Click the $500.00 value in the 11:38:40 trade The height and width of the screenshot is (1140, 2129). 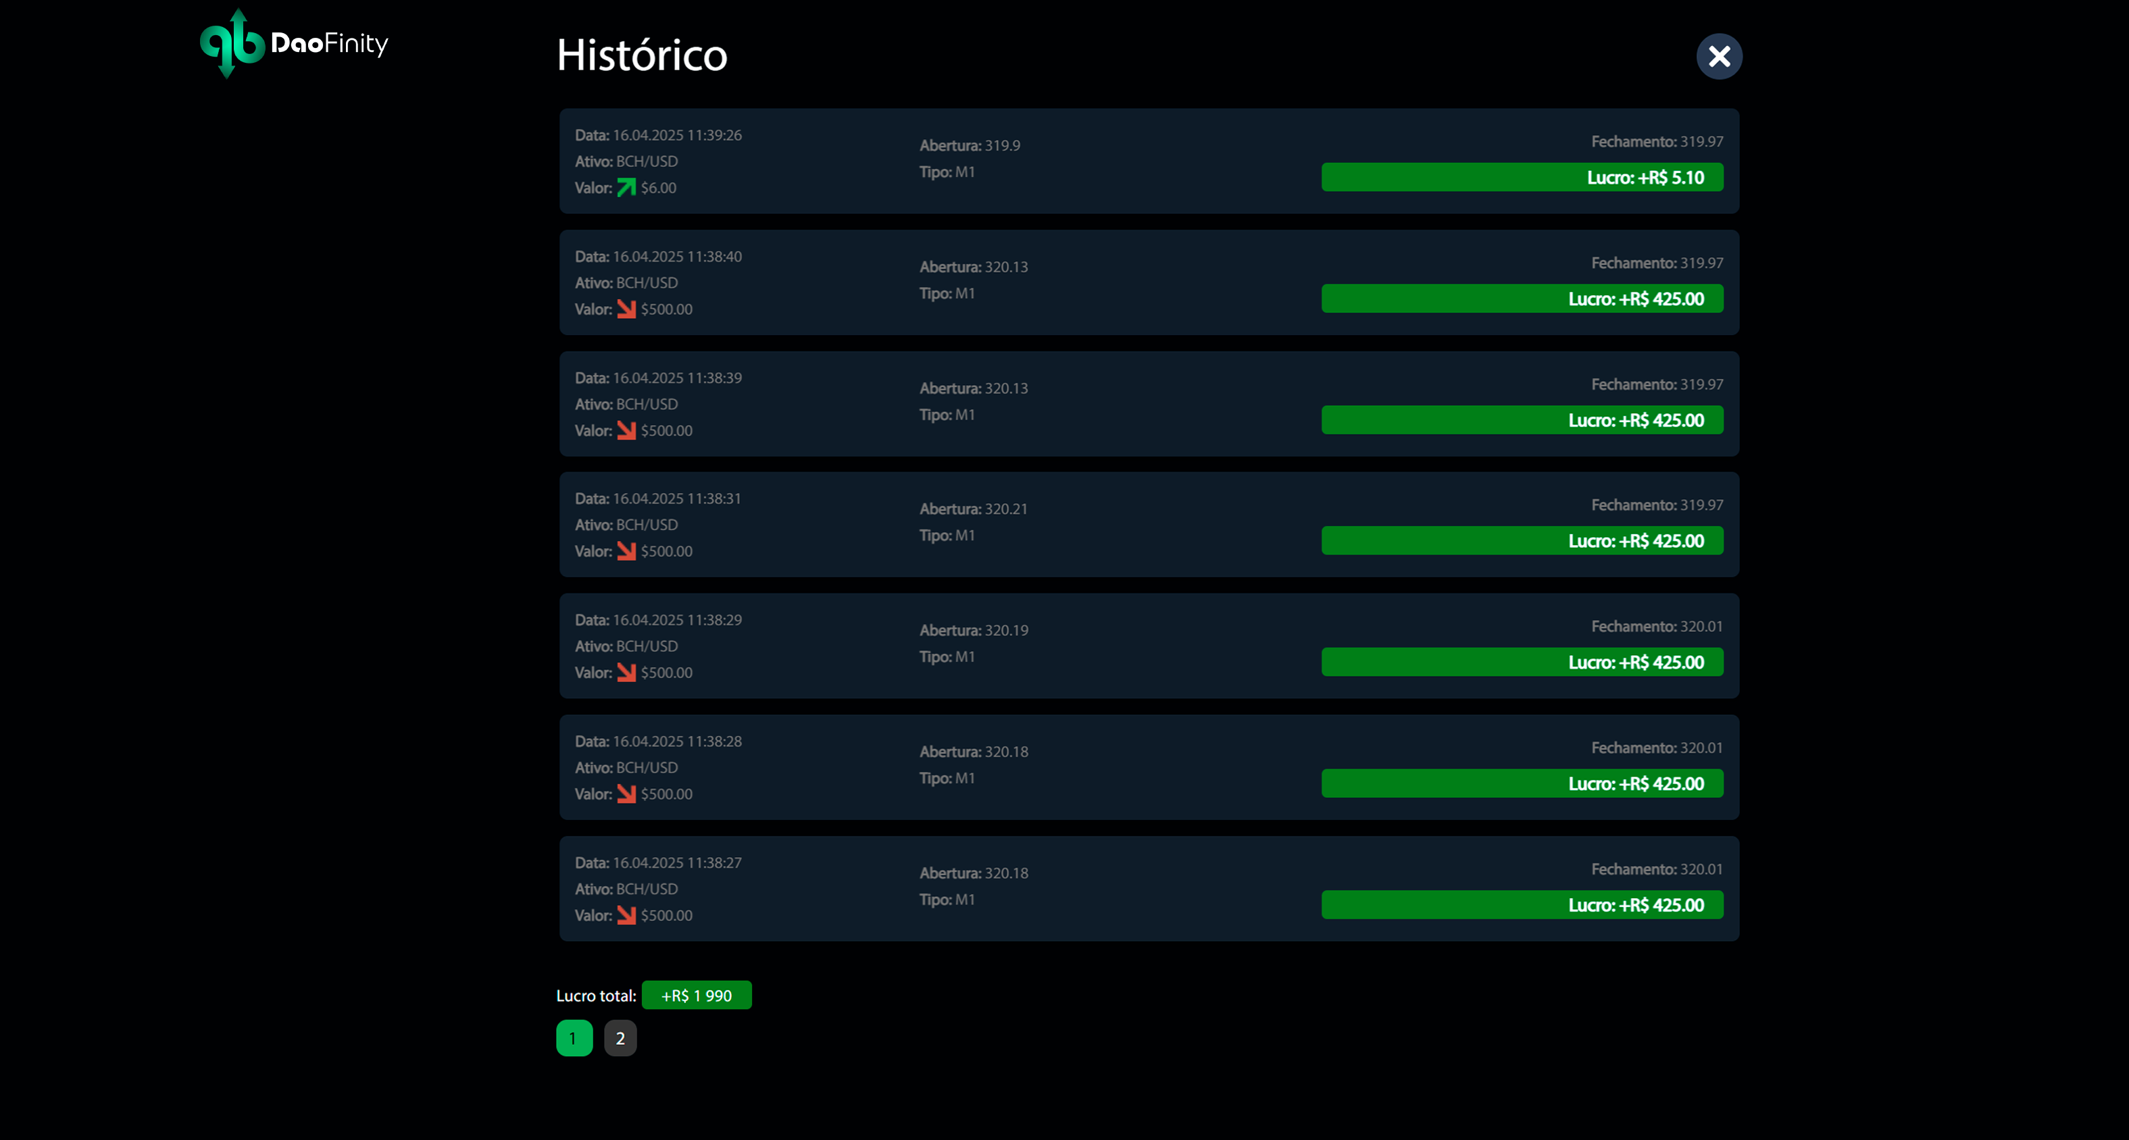click(667, 309)
